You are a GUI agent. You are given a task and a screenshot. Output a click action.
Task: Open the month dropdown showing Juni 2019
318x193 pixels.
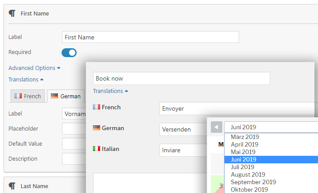pos(270,127)
